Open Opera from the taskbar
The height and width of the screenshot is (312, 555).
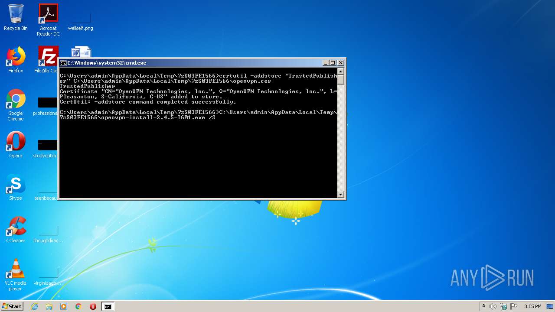pos(93,306)
